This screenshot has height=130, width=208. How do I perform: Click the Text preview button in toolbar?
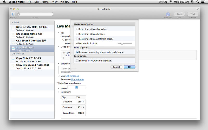(193, 14)
